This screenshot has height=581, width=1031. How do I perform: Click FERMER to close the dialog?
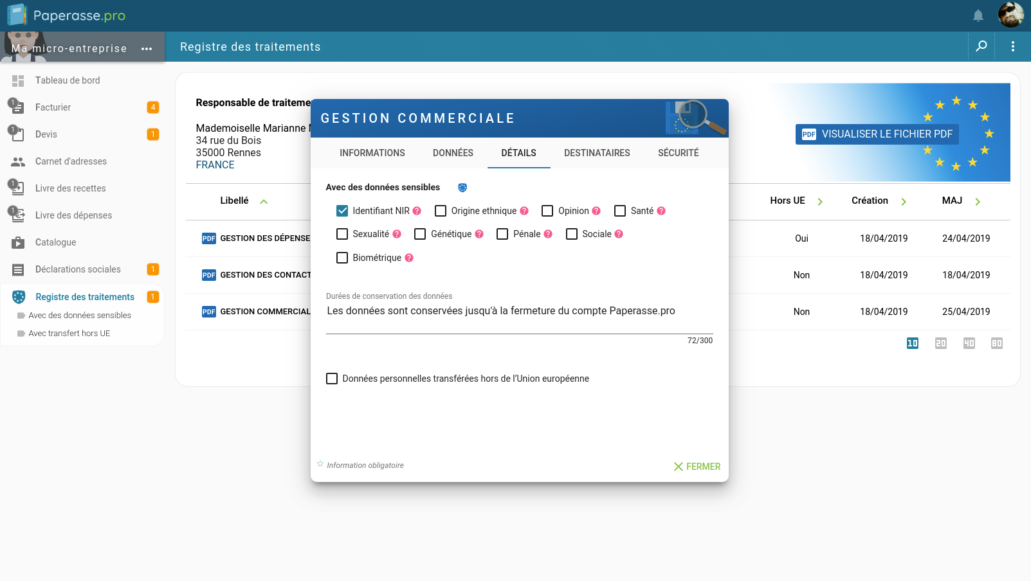[x=697, y=467]
